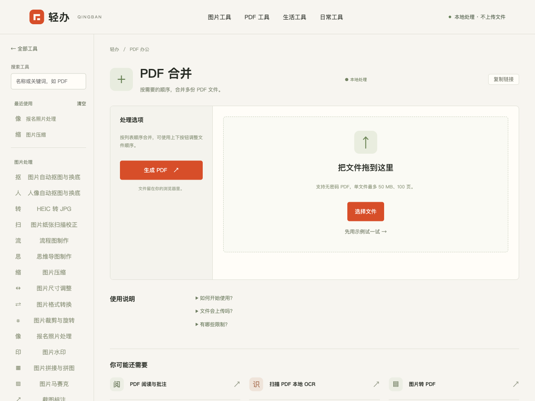Focus the 搜索工具 search field

[48, 81]
